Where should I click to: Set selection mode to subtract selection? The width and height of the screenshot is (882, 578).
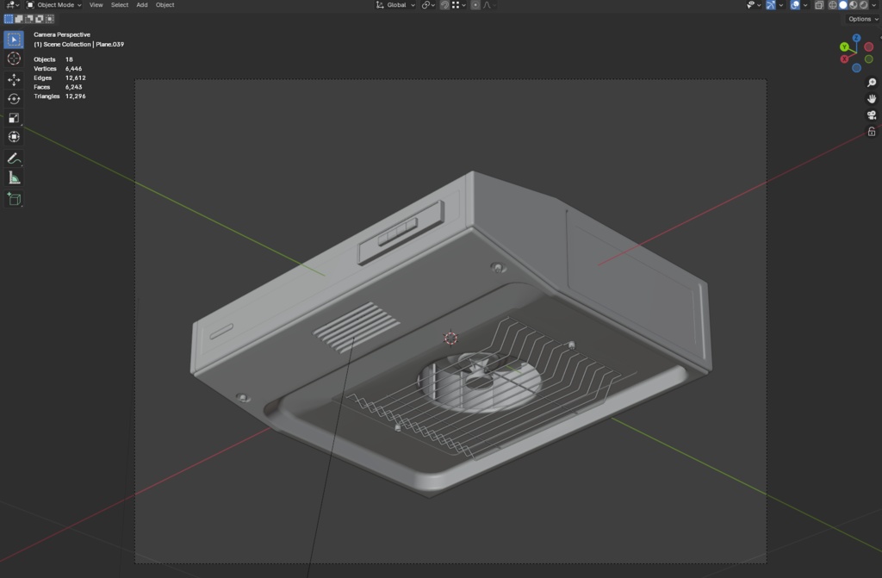(28, 19)
